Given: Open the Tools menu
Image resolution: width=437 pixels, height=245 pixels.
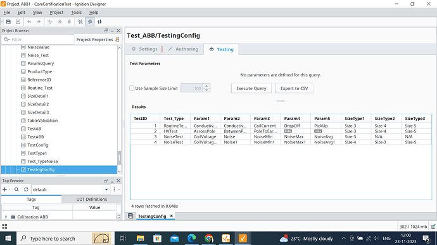Looking at the screenshot, I should (76, 12).
